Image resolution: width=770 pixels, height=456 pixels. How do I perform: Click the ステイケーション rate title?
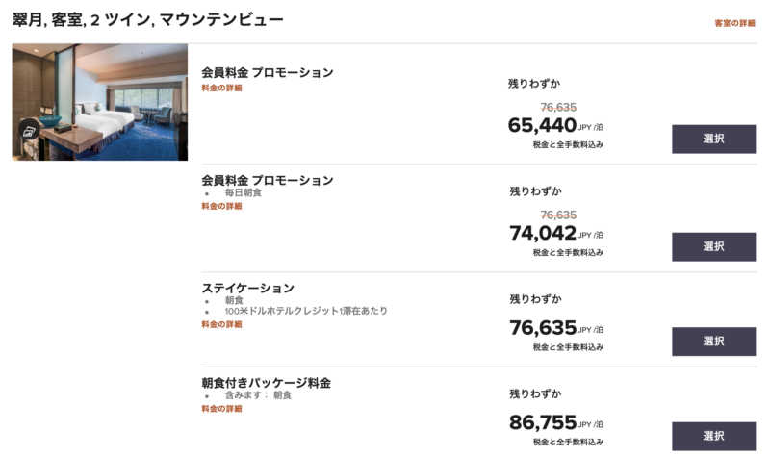click(248, 289)
